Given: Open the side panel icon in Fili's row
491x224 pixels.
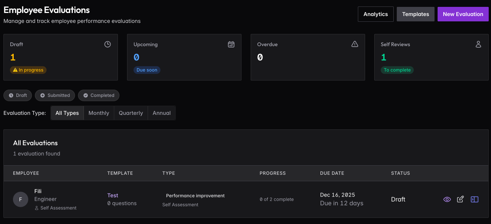Looking at the screenshot, I should [474, 199].
